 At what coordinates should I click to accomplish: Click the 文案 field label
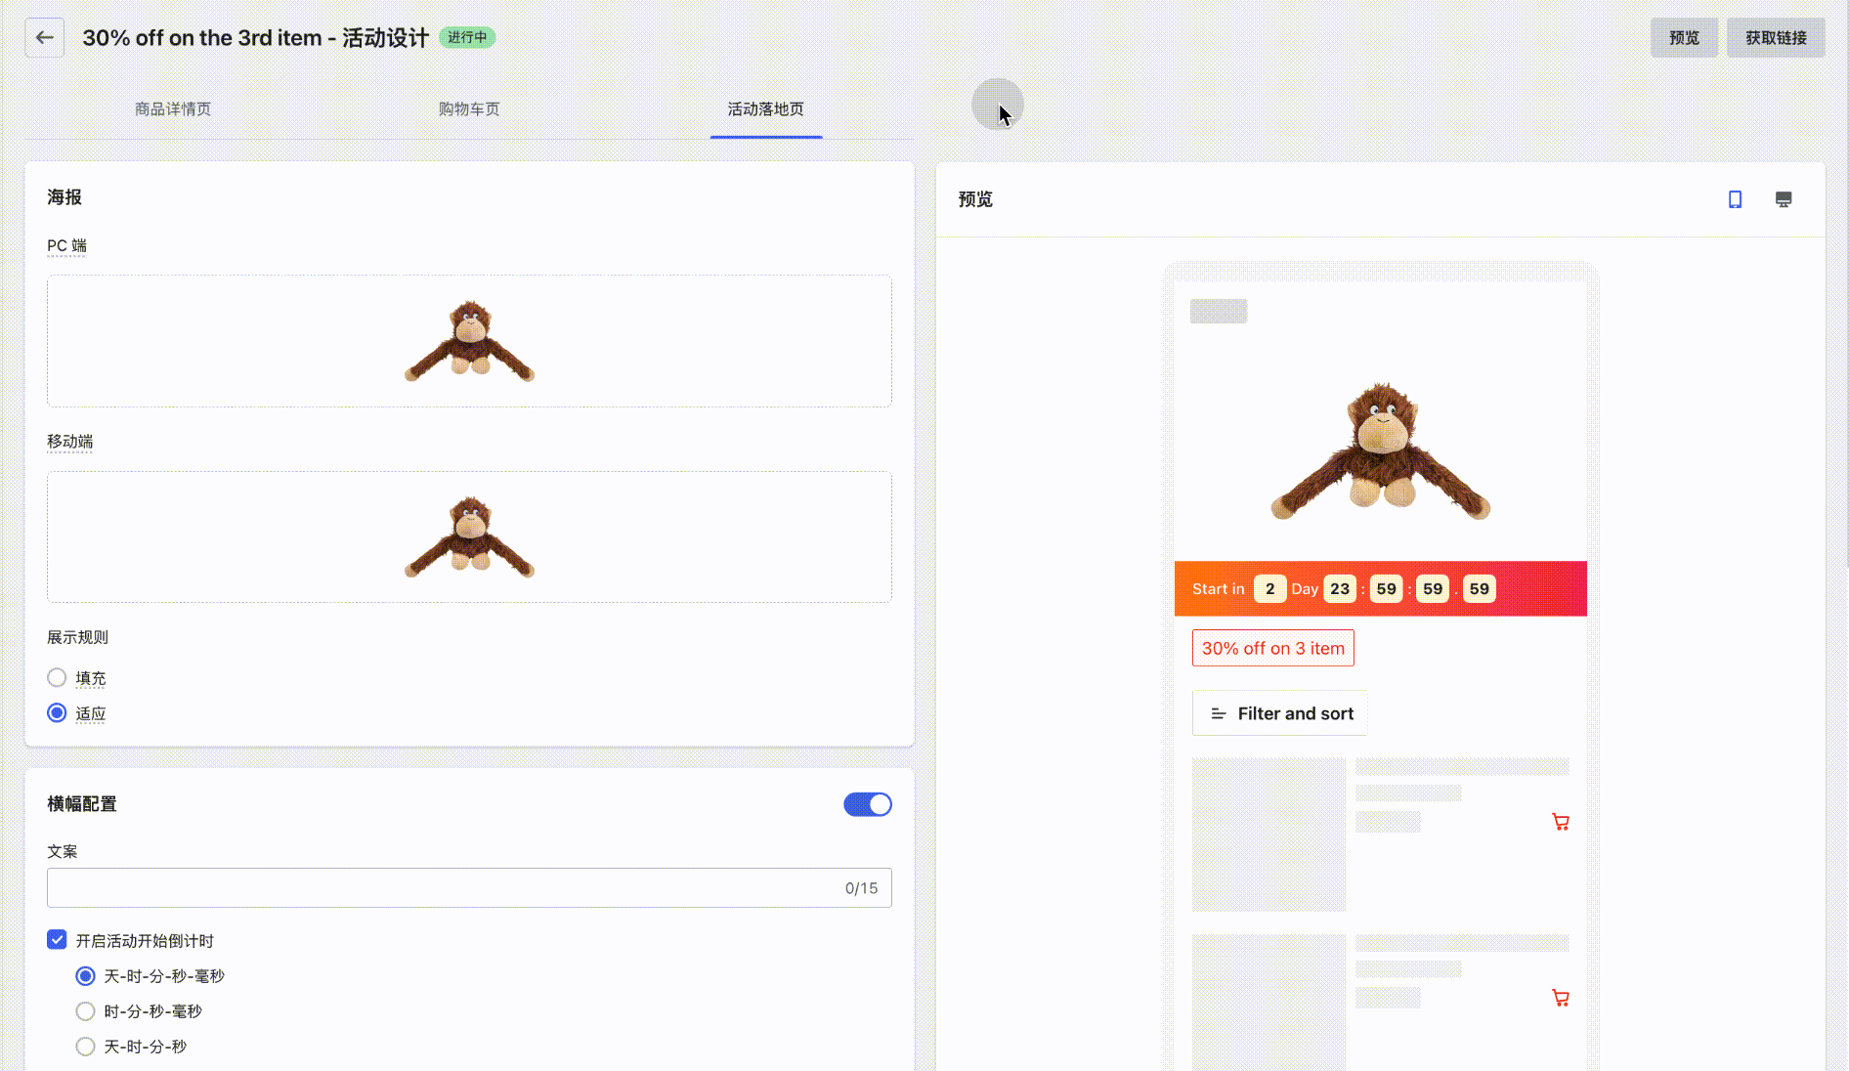[x=63, y=851]
